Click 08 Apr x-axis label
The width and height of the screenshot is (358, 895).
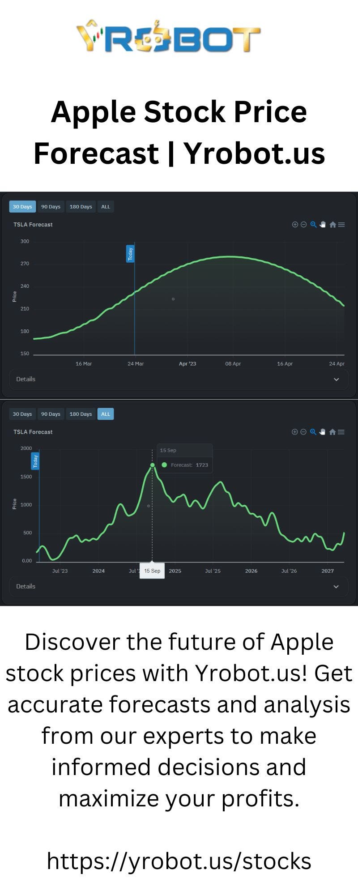pos(233,364)
